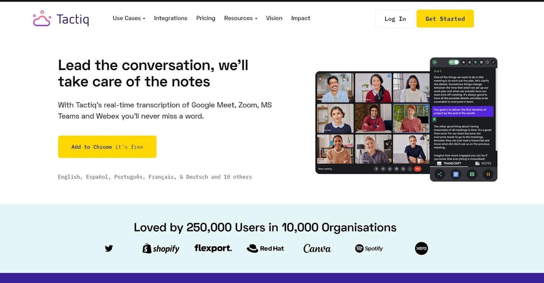Open the Integrations page
This screenshot has width=544, height=283.
pyautogui.click(x=170, y=18)
